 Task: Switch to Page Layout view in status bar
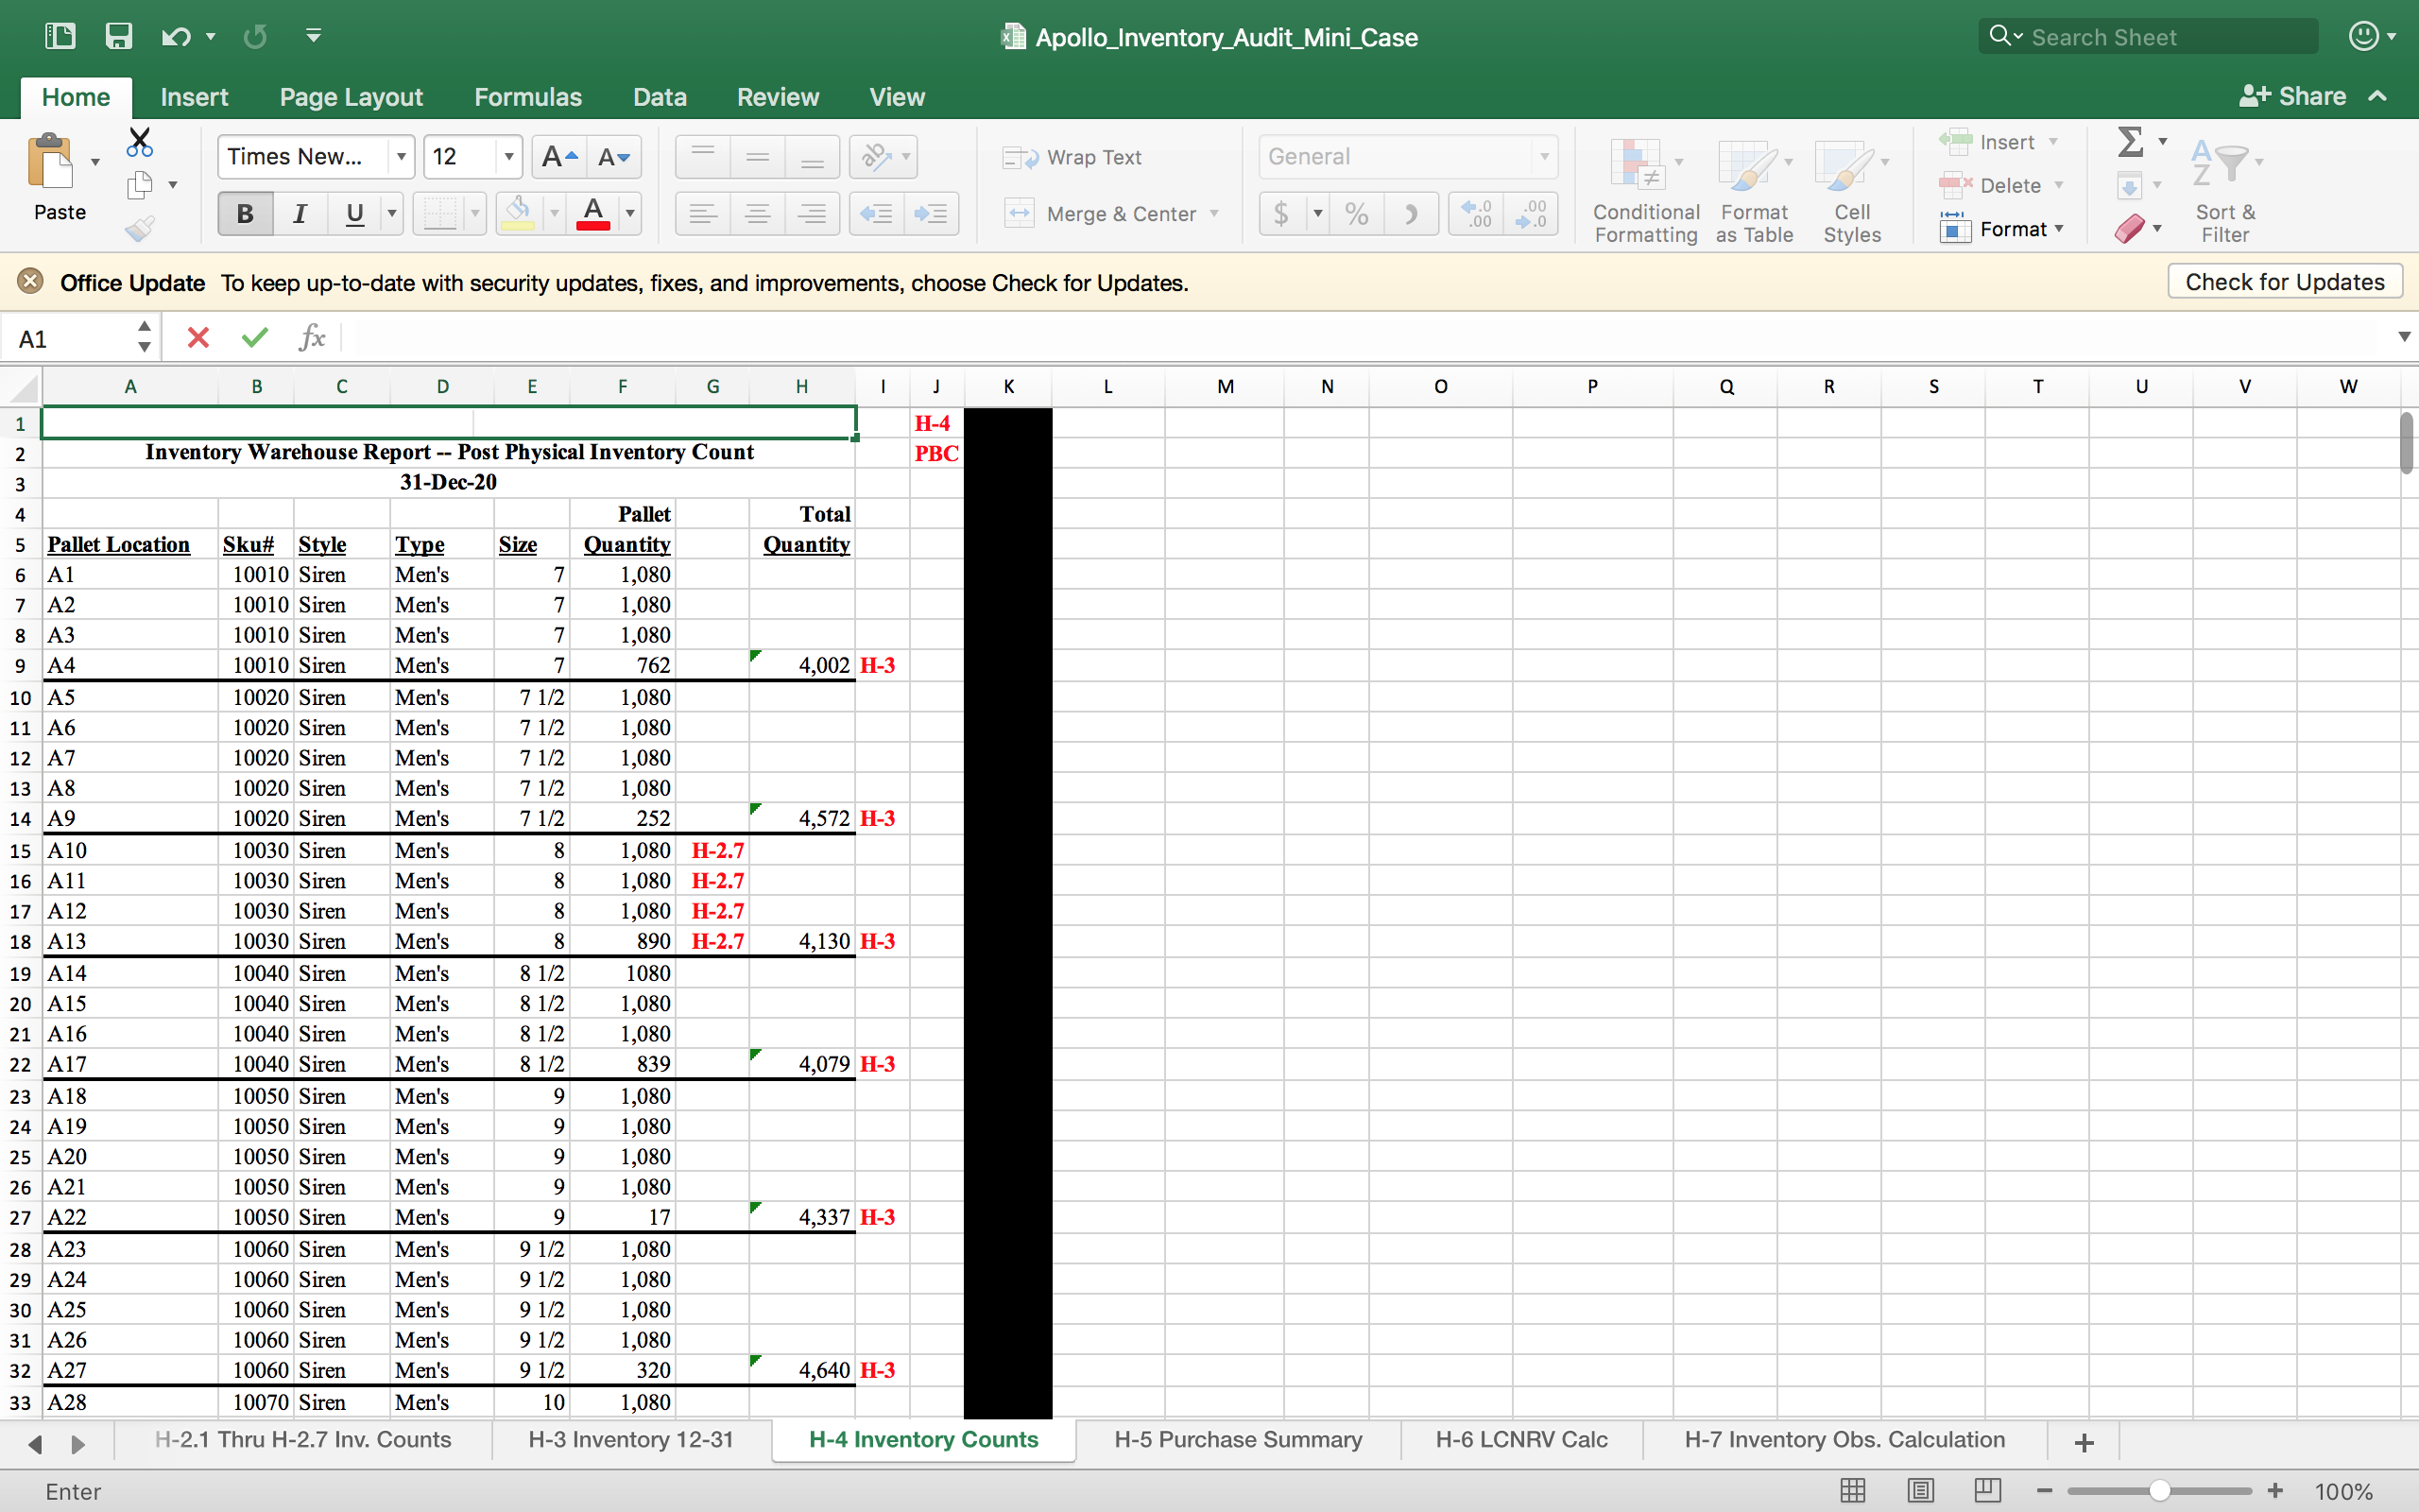click(x=1919, y=1491)
